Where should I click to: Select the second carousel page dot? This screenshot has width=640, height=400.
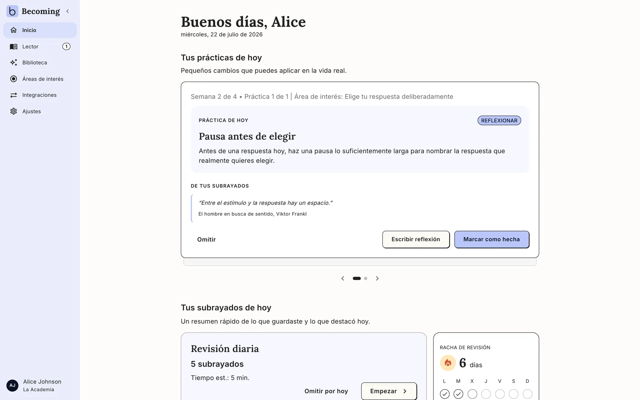click(x=366, y=278)
